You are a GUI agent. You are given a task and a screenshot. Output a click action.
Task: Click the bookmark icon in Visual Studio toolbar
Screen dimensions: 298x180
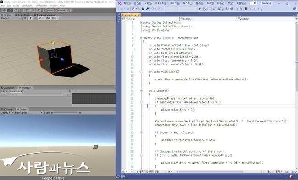[246, 9]
